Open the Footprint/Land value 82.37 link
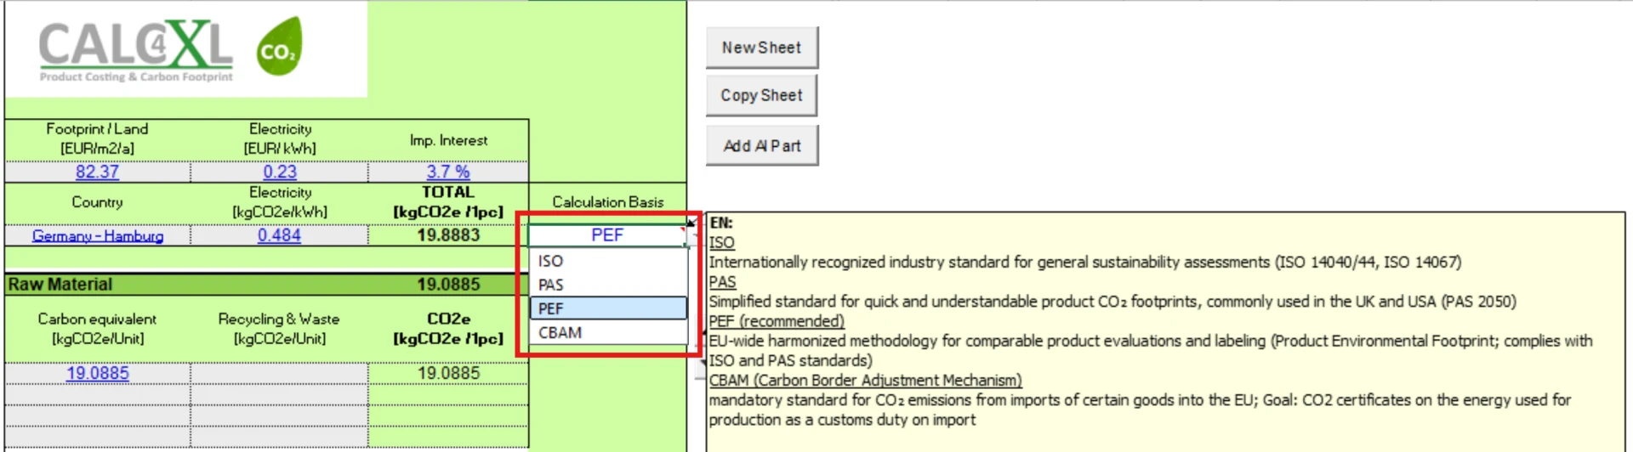The image size is (1633, 452). 97,172
